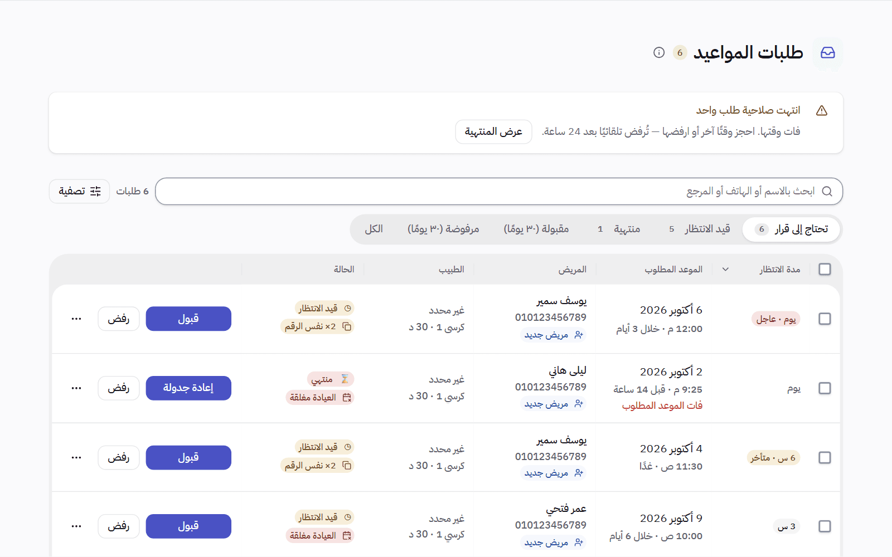Click the يوم · عاجل wait badge

coord(776,319)
